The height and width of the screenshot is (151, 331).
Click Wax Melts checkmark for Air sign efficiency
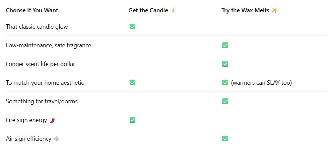coord(225,139)
